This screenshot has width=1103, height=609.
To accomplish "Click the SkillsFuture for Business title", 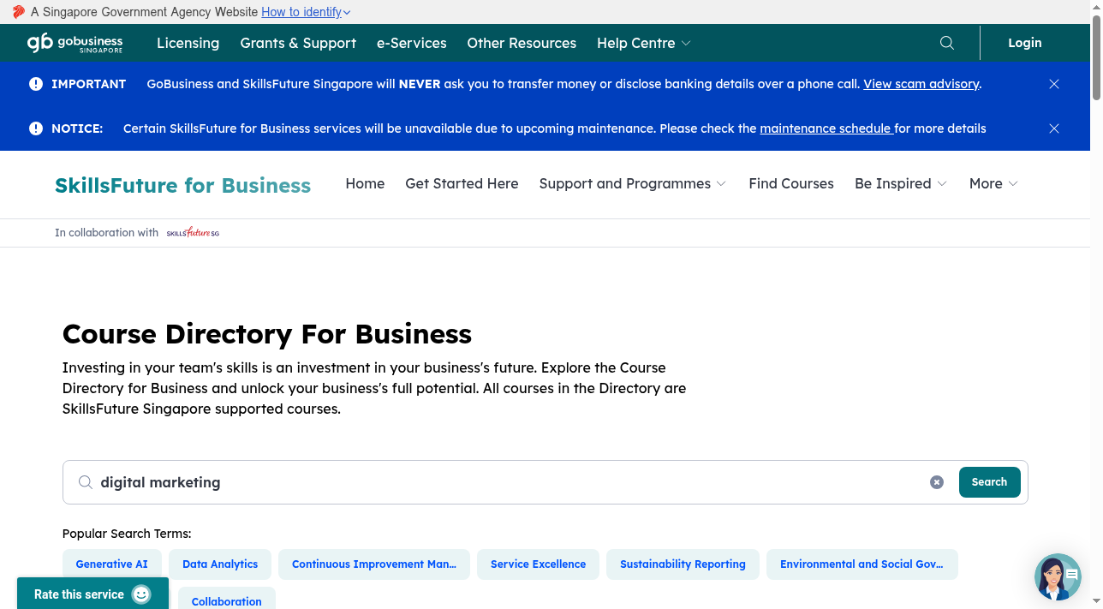I will pyautogui.click(x=183, y=185).
